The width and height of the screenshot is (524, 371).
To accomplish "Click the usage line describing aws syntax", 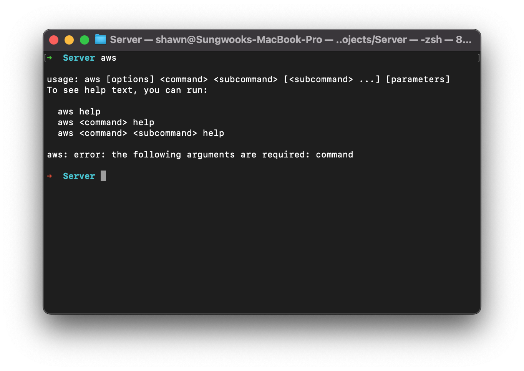I will click(x=248, y=79).
